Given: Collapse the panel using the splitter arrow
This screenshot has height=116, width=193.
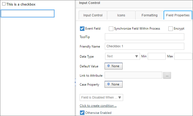Looking at the screenshot, I should tap(75, 82).
